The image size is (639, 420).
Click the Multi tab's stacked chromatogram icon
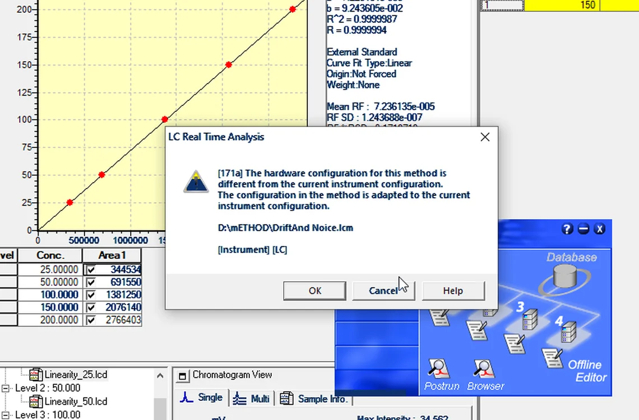tap(239, 398)
